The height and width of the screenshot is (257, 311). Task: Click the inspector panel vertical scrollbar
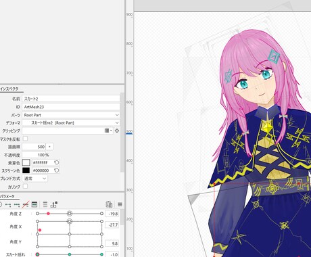pos(122,133)
